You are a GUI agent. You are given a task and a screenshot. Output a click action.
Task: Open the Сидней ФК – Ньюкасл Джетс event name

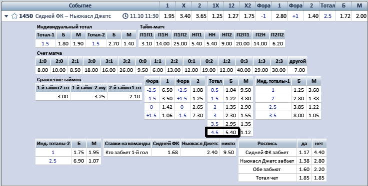(x=73, y=16)
